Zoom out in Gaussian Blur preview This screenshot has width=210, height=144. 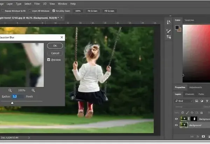[10, 90]
